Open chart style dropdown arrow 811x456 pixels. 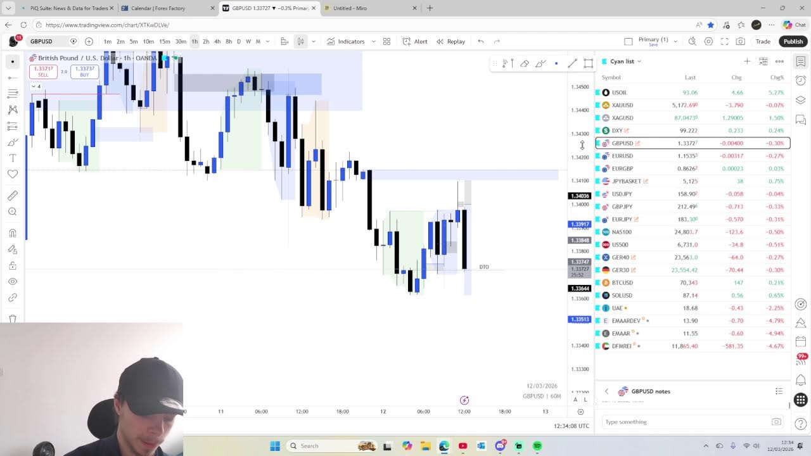pos(313,41)
